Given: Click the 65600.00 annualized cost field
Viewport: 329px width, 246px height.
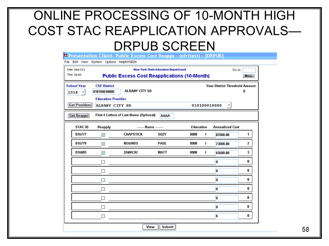Looking at the screenshot, I should (227, 153).
